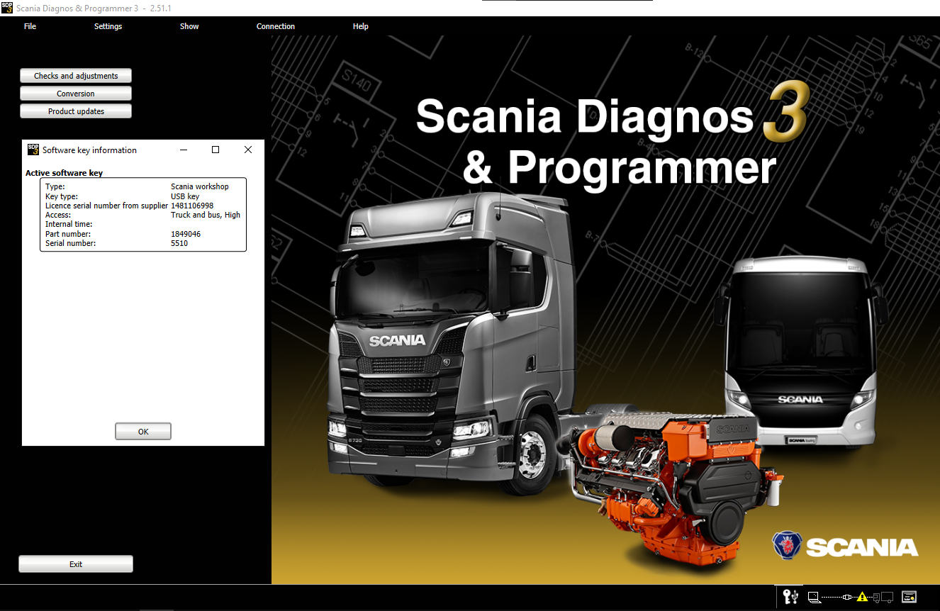This screenshot has width=940, height=611.
Task: Click the VCI adapter connector icon
Action: click(x=846, y=597)
